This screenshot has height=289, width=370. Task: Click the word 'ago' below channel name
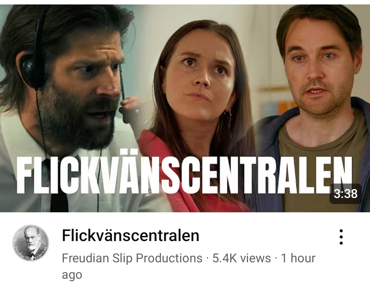point(72,274)
